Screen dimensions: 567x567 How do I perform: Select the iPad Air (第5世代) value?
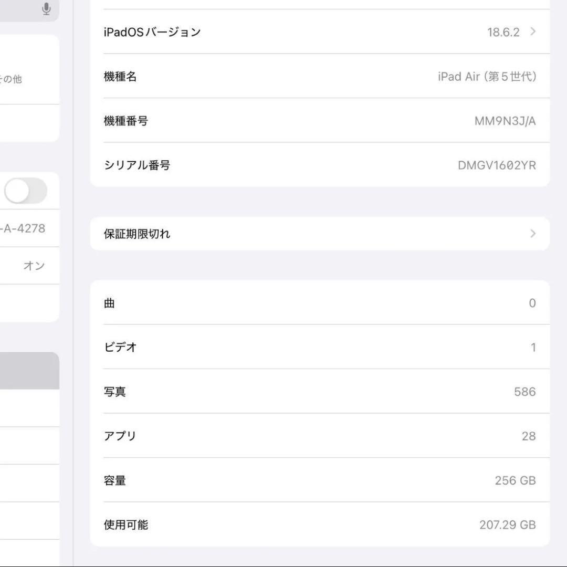(487, 77)
